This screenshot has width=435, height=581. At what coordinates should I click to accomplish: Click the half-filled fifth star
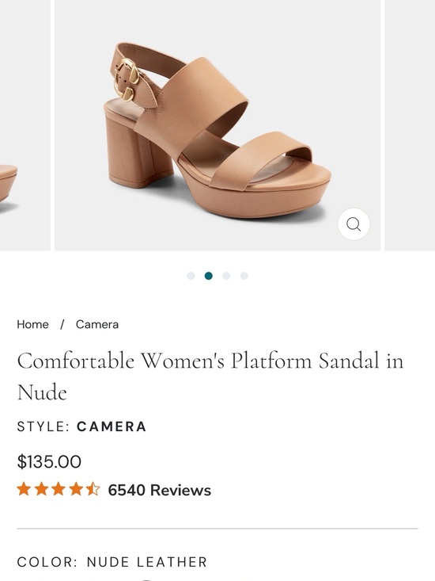click(93, 489)
